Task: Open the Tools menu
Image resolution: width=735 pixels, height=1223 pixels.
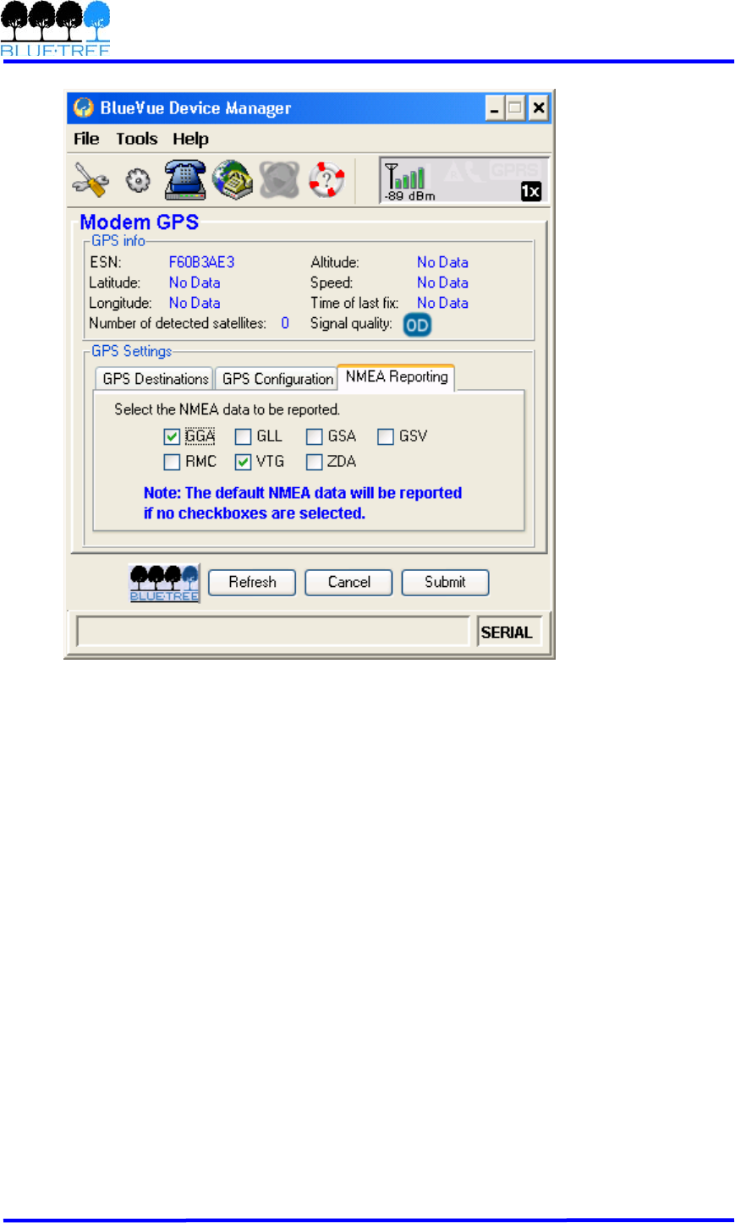Action: [137, 139]
